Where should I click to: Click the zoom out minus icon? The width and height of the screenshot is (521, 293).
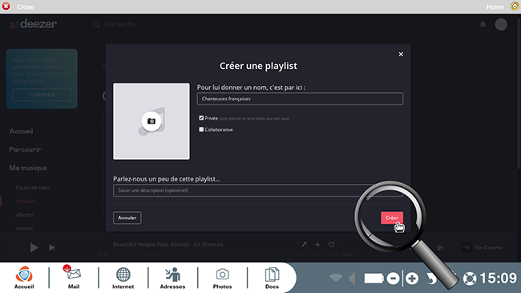point(393,278)
